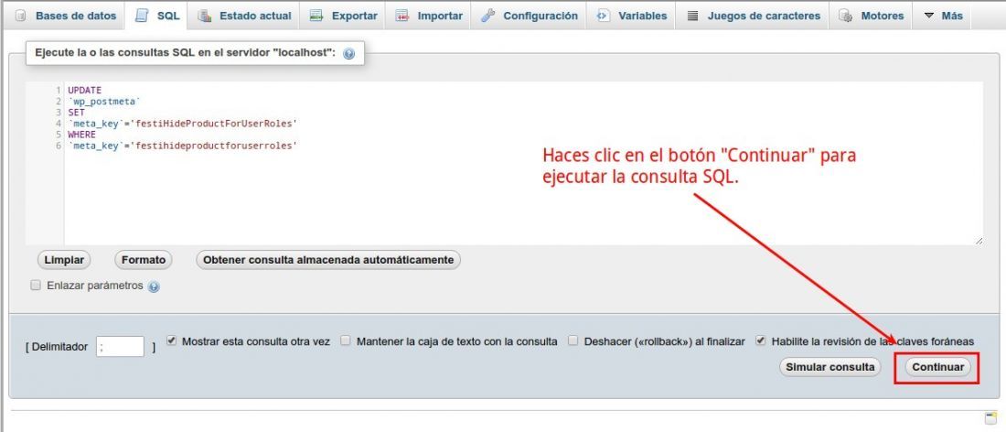Click the Juegos de caracteres list icon

[x=692, y=16]
